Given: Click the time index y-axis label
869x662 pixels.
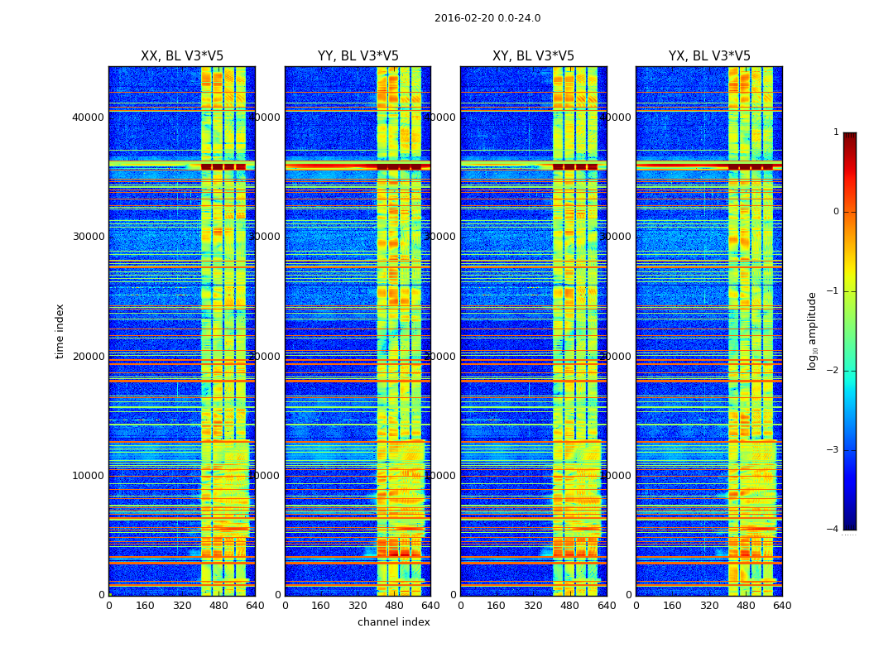Looking at the screenshot, I should (60, 331).
